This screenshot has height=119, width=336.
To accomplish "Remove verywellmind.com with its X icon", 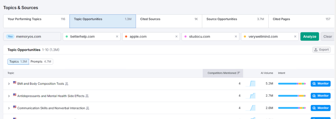I will [295, 37].
